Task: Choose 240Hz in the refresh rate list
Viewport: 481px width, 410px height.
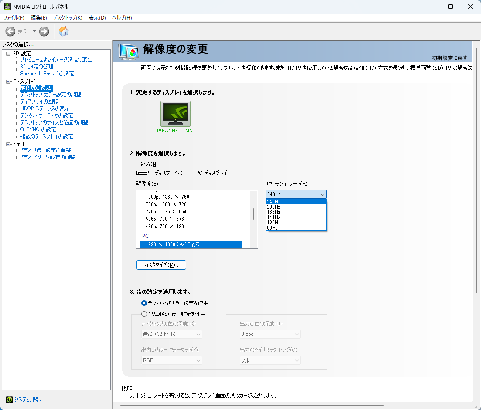Action: tap(296, 202)
